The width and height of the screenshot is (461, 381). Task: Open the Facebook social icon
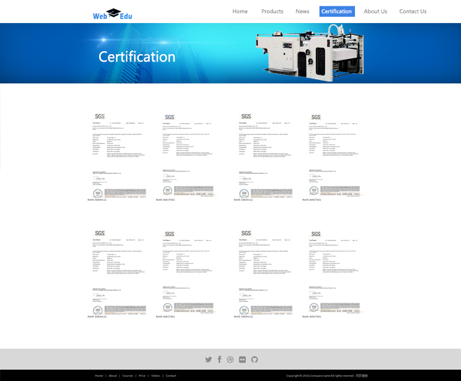tap(220, 360)
